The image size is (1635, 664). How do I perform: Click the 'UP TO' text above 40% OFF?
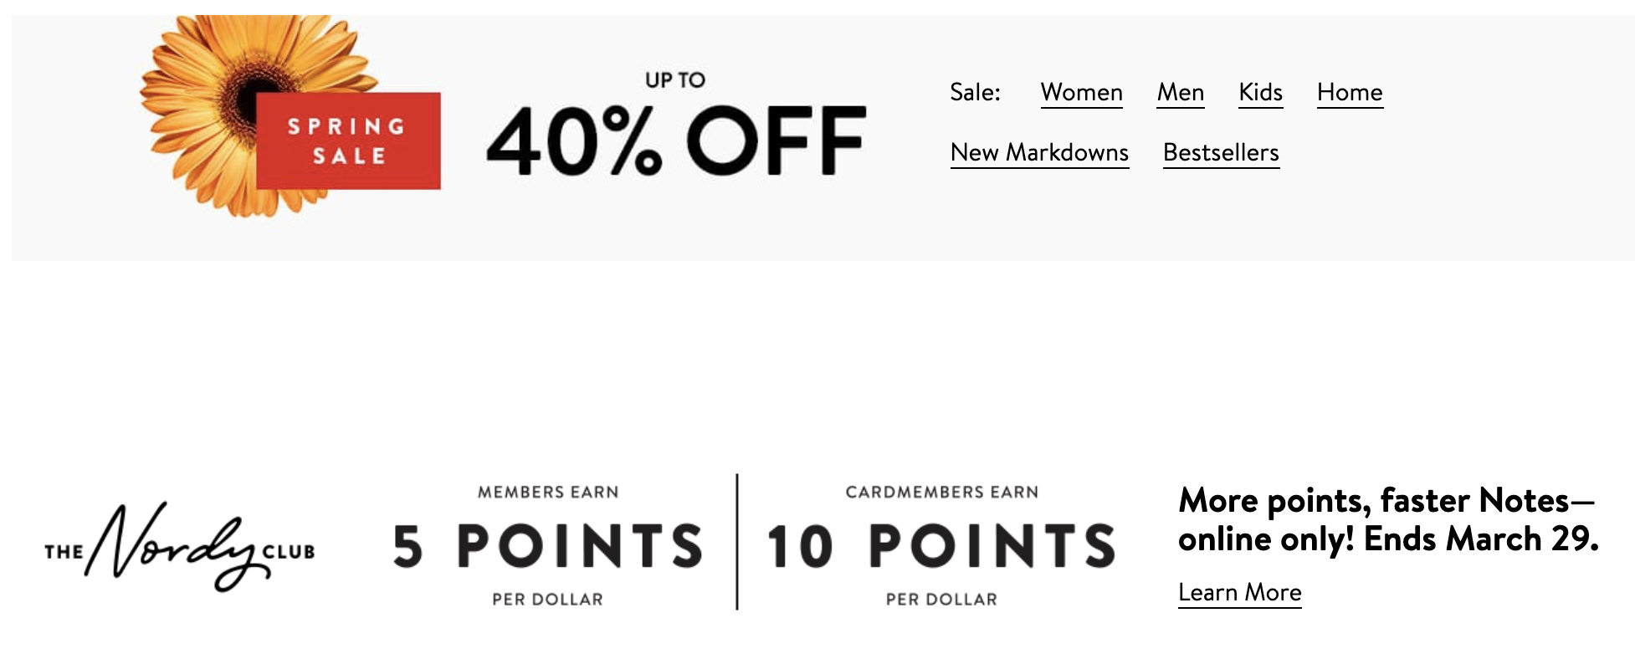tap(675, 80)
